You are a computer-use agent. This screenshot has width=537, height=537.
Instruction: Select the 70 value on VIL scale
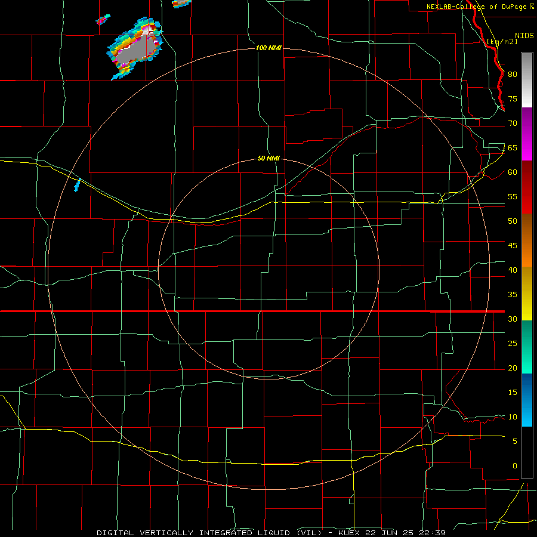pos(513,124)
